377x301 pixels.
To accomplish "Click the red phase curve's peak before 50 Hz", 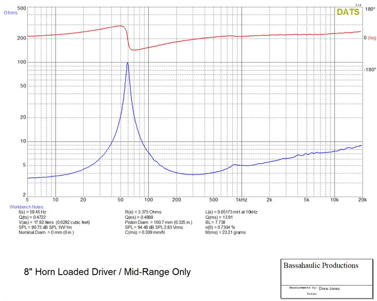I will point(120,26).
